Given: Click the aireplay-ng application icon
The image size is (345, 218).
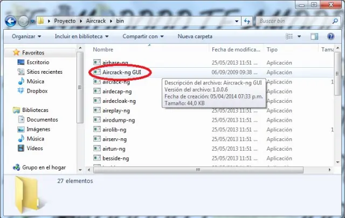Looking at the screenshot, I should tap(97, 110).
